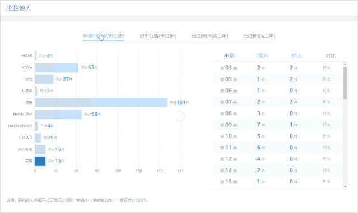Click the 对比 link for 第08类

point(326,113)
